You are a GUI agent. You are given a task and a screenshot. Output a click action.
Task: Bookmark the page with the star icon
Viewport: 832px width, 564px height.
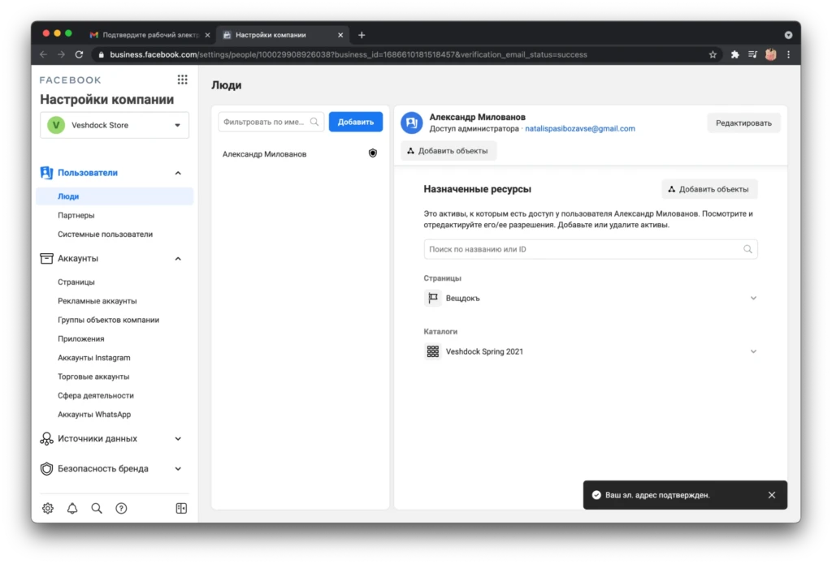coord(713,54)
